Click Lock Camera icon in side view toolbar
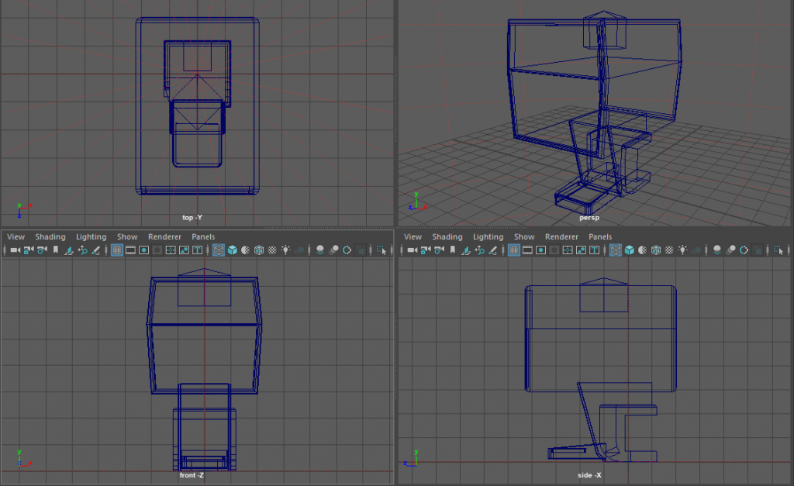Screen dimensions: 794x486 pyautogui.click(x=426, y=250)
